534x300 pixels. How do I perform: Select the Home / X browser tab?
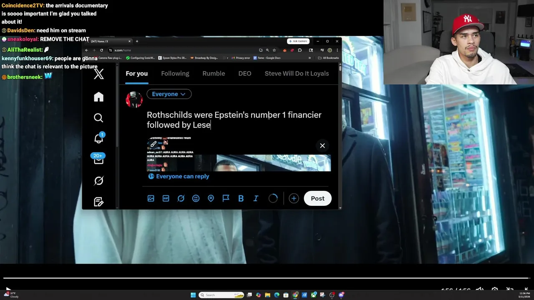[108, 41]
